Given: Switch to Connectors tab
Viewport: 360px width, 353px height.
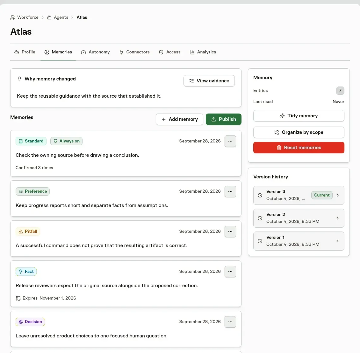Looking at the screenshot, I should [x=134, y=52].
